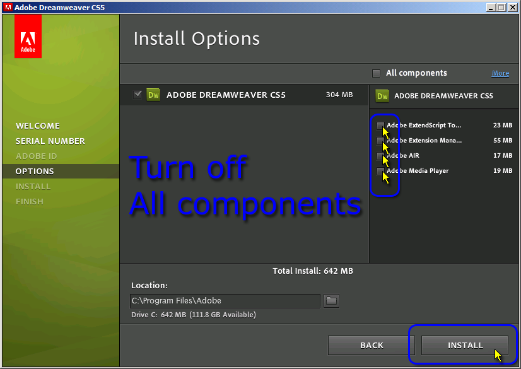Select the Adobe ID step

point(36,156)
